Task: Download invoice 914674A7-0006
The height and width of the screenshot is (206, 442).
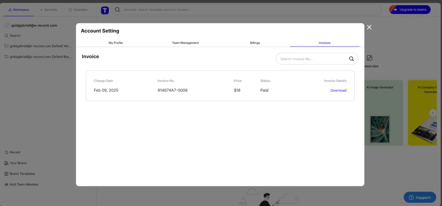Action: (x=338, y=90)
